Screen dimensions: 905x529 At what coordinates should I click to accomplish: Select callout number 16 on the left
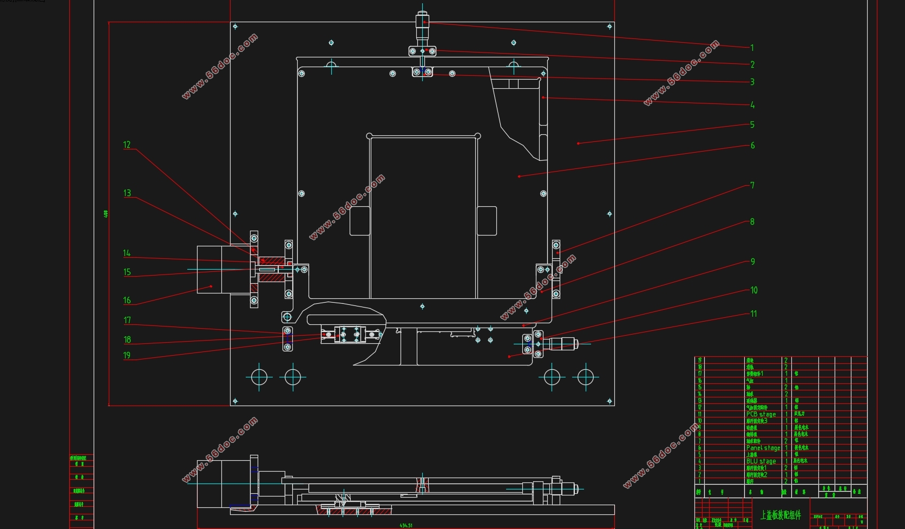click(127, 300)
